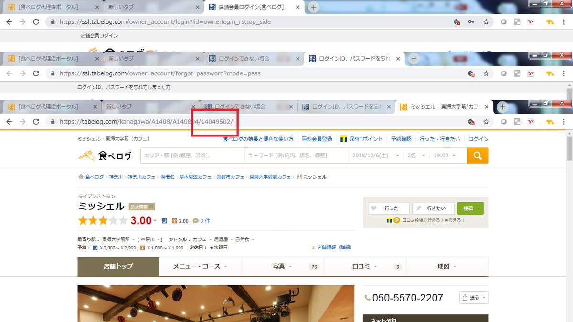Open 行った・行きたい header link

point(440,139)
